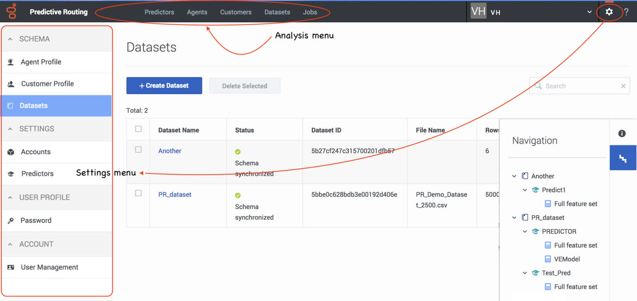This screenshot has width=637, height=301.
Task: Collapse the PR_dataset node in Navigation tree
Action: [514, 218]
